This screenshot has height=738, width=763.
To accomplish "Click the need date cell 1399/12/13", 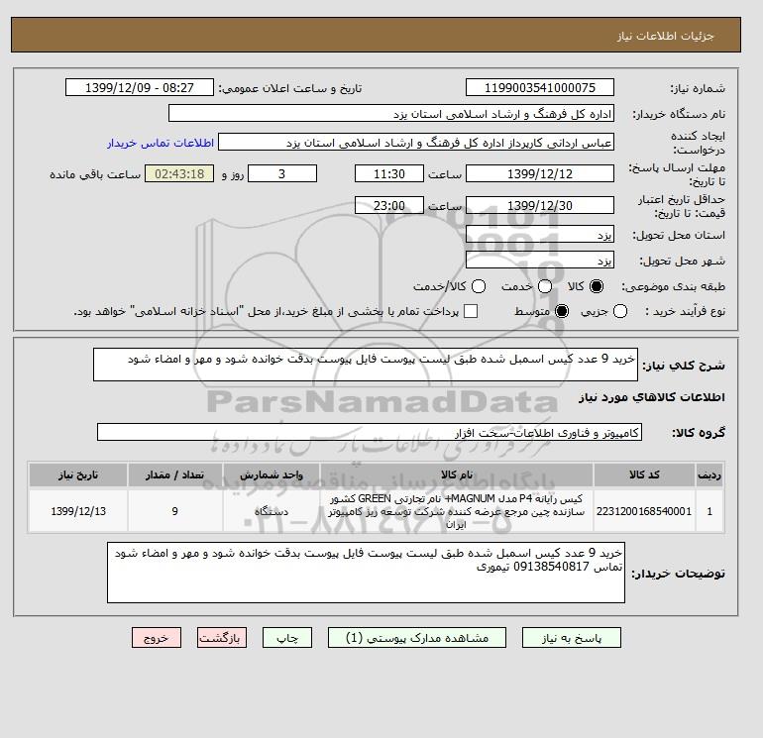I will [x=78, y=511].
